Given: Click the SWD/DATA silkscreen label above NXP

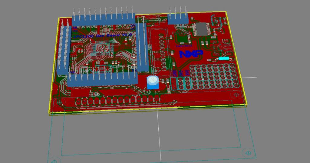Looking at the screenshot, I should [x=184, y=46].
